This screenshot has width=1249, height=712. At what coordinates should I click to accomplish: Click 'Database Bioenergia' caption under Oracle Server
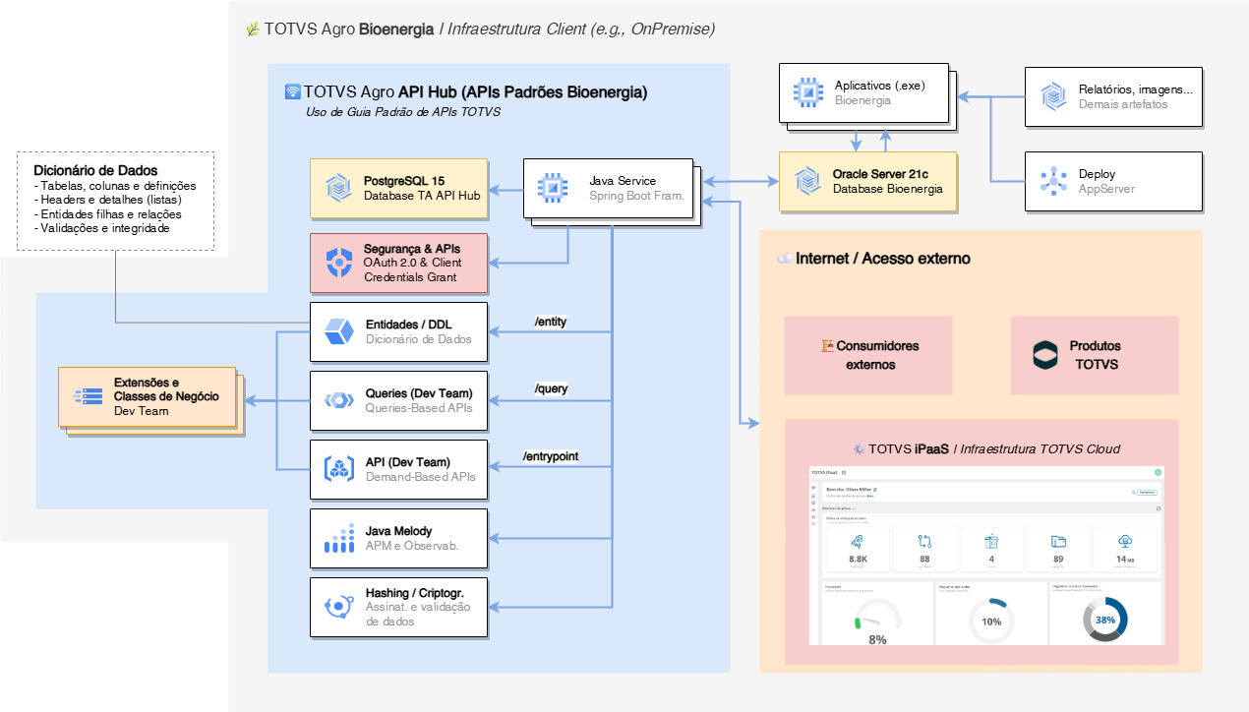click(888, 188)
